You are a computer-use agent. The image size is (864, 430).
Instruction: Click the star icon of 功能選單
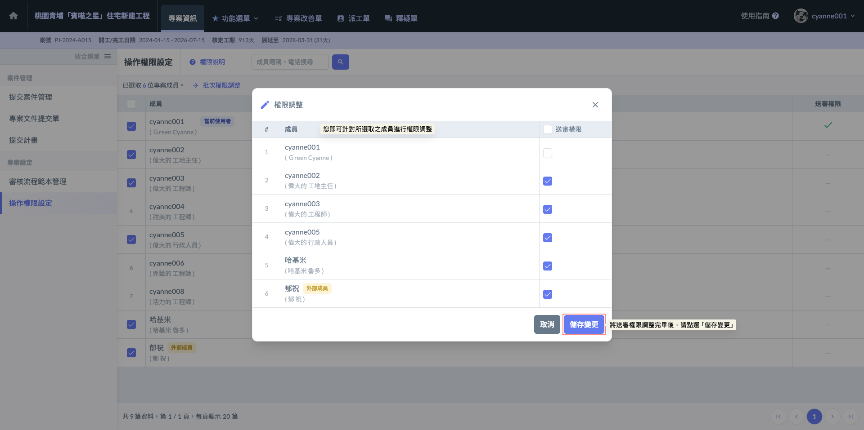215,18
